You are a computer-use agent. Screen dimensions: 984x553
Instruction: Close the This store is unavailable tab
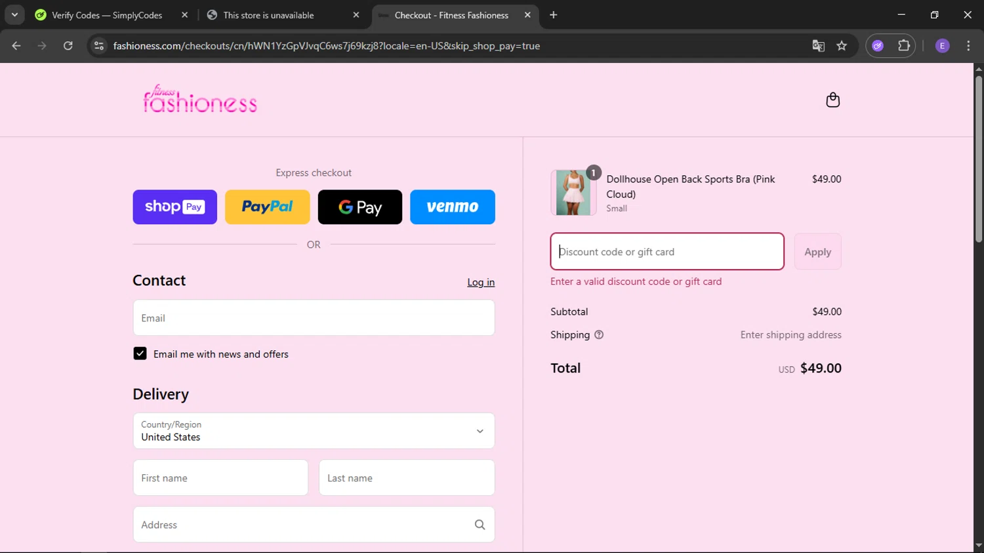(x=356, y=15)
